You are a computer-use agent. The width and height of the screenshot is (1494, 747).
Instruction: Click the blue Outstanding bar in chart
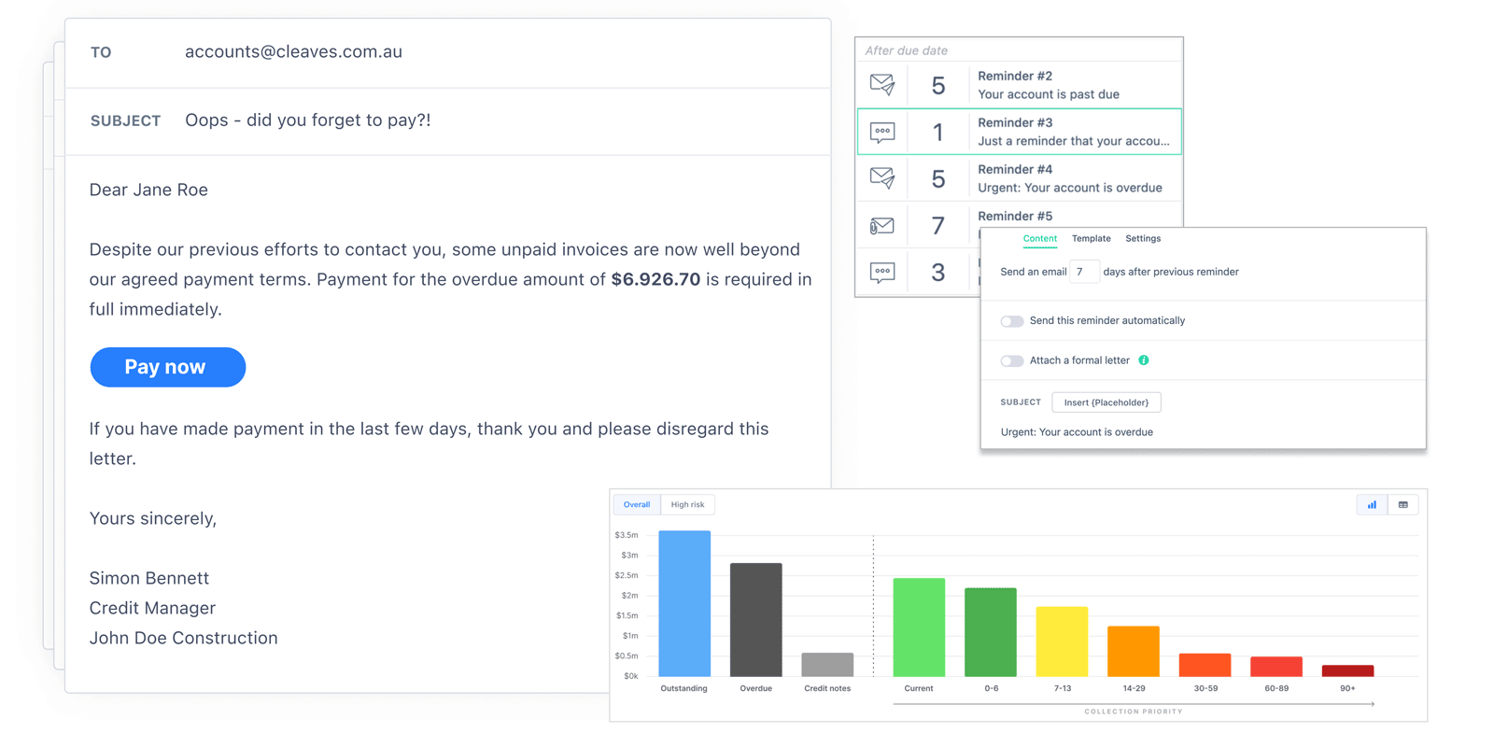(684, 603)
